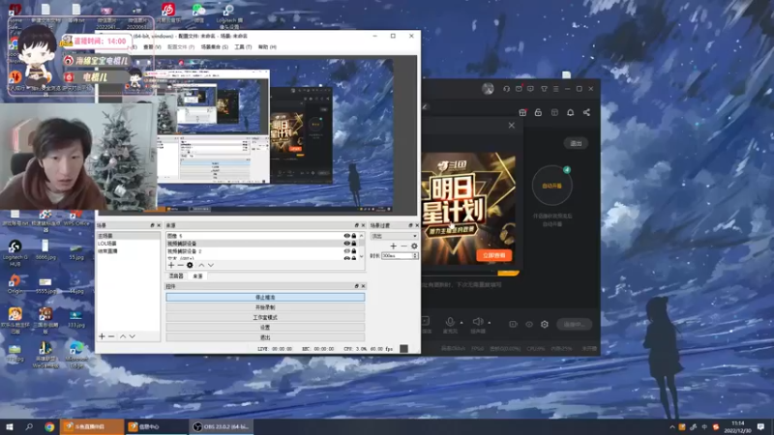Click the unlock padlock icon in streaming app
774x435 pixels.
[x=538, y=112]
